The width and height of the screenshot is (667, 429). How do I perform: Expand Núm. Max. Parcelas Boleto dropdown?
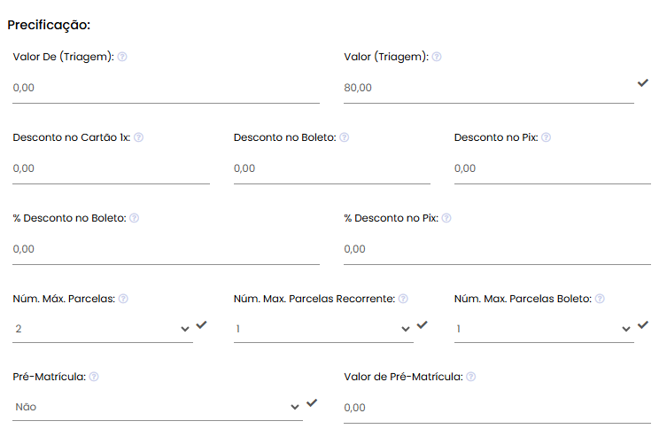[x=544, y=329]
